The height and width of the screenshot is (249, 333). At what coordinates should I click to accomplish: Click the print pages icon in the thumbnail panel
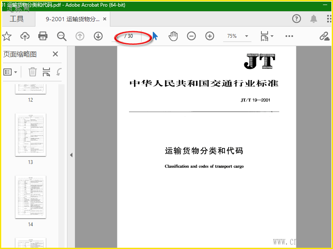point(46,72)
